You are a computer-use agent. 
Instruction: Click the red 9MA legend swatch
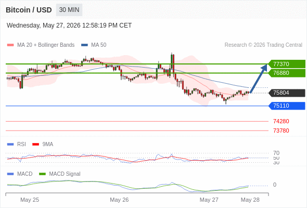[x=35, y=145]
